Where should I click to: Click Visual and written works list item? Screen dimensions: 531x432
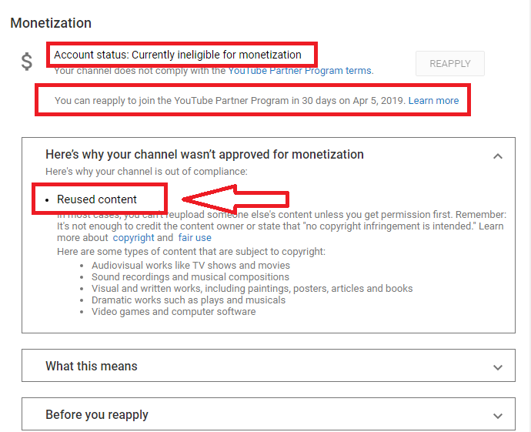point(252,288)
